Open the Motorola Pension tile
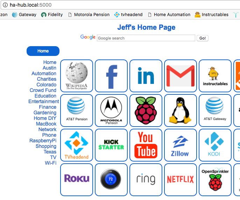This screenshot has width=240, height=200. [x=111, y=110]
